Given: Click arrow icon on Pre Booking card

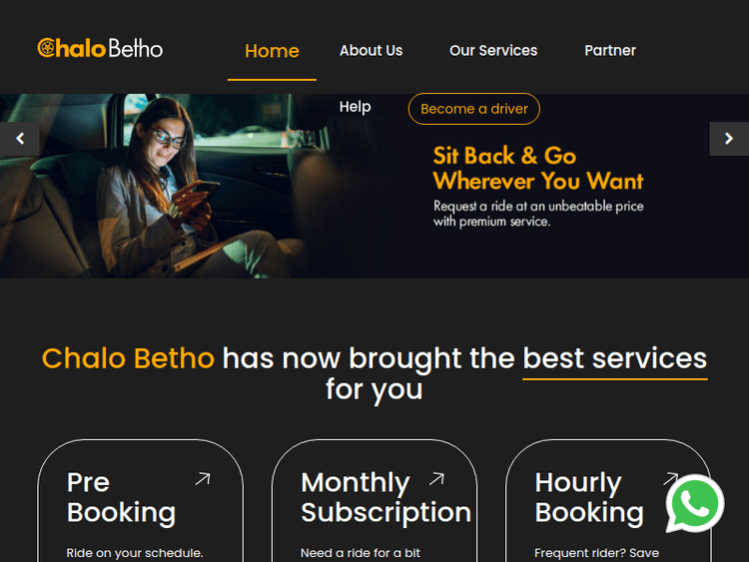Looking at the screenshot, I should tap(203, 478).
